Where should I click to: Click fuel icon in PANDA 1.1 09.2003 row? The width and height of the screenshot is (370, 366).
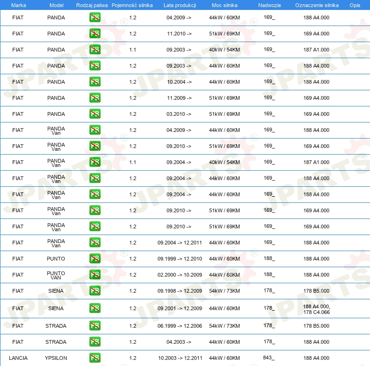[x=95, y=50]
